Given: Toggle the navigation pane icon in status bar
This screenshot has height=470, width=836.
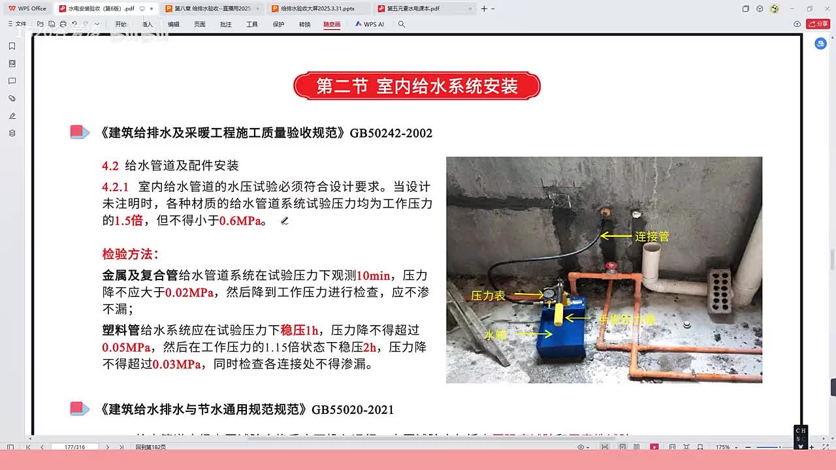Looking at the screenshot, I should 10,447.
